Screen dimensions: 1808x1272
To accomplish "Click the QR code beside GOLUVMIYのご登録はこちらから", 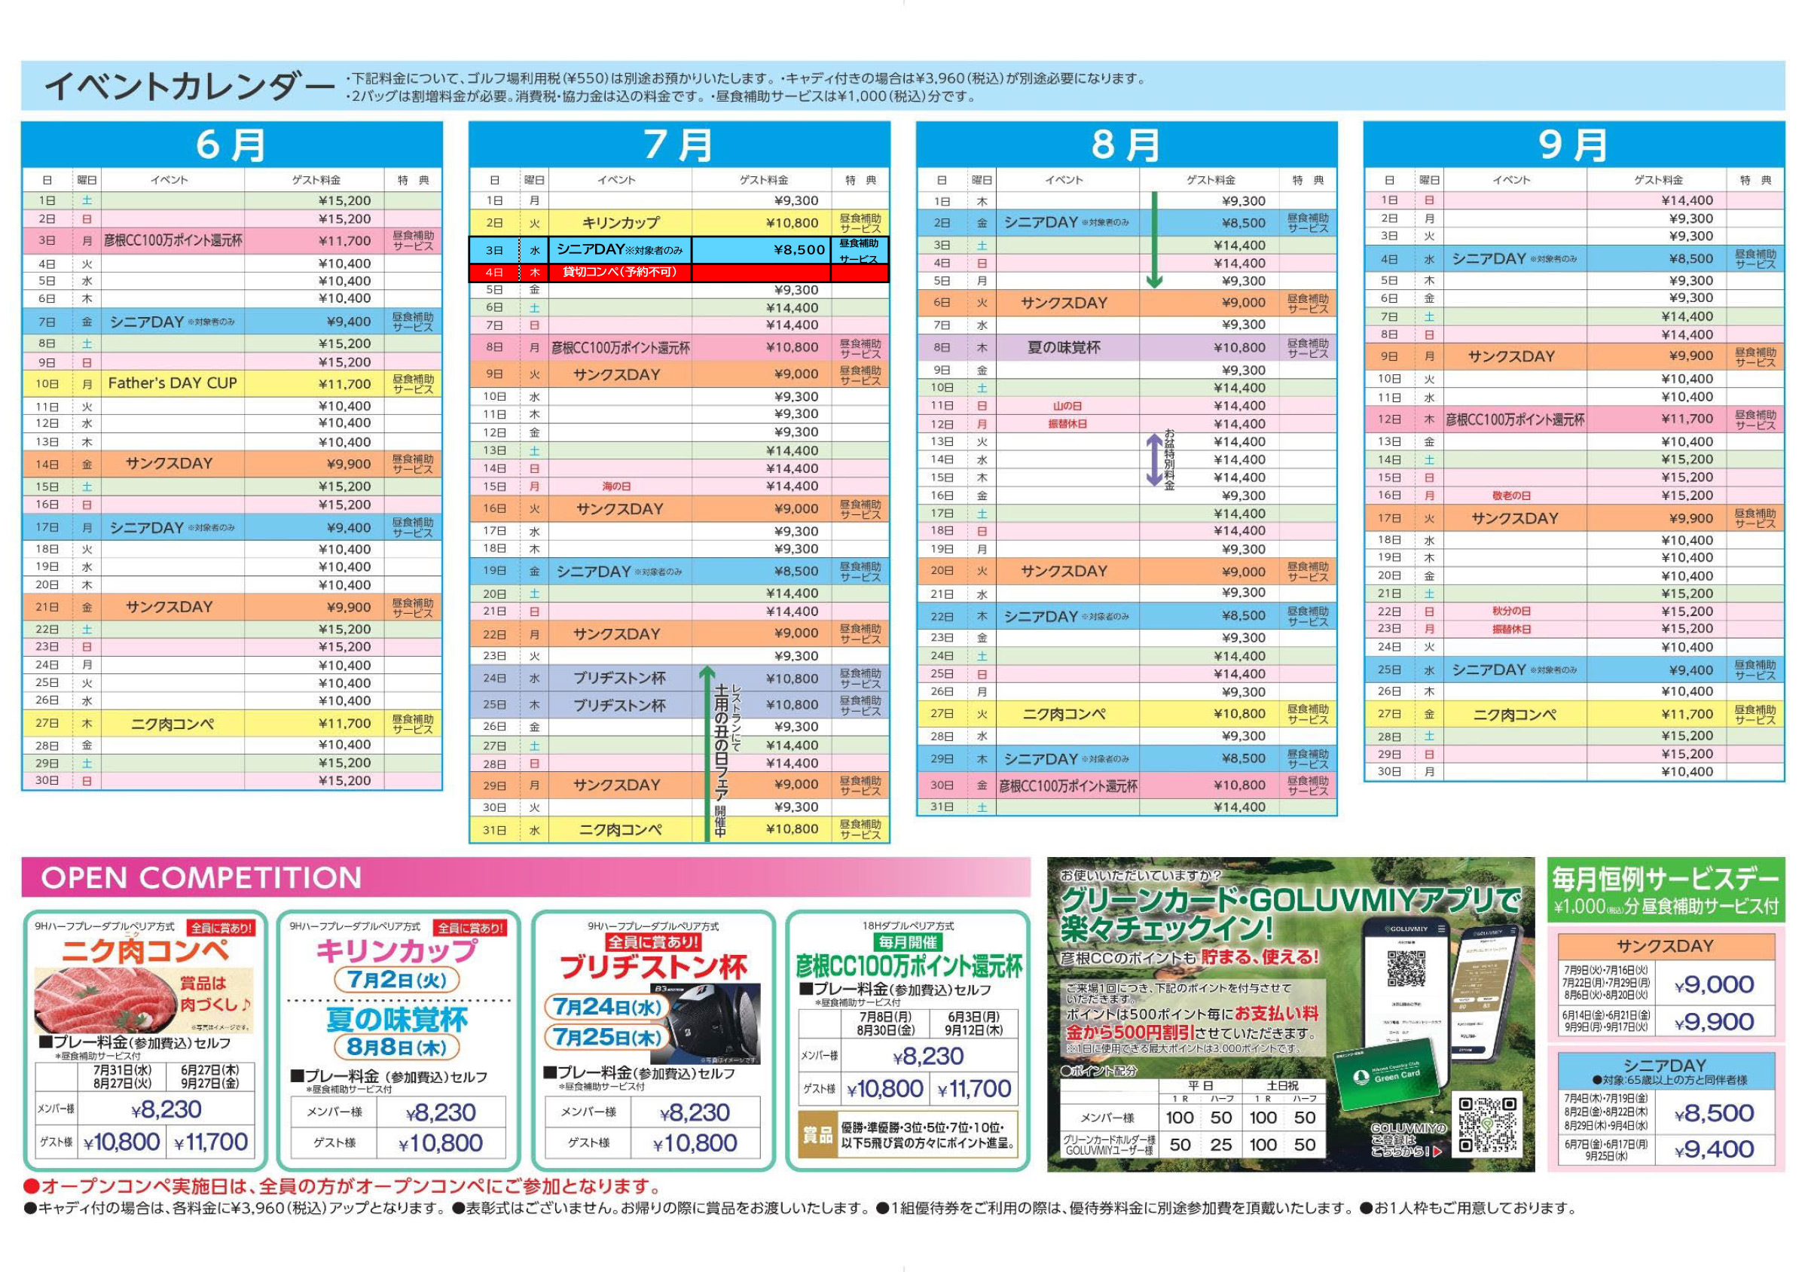I will (x=1487, y=1125).
